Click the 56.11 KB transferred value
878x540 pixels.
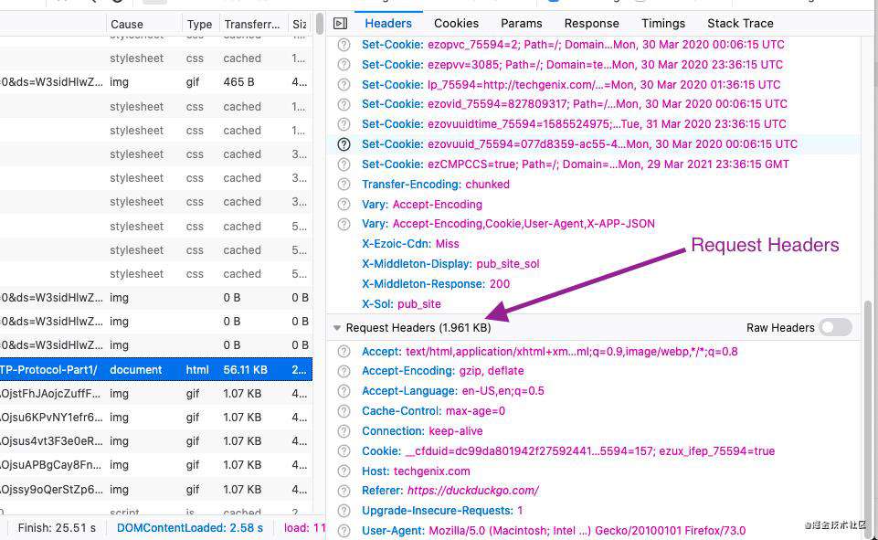tap(245, 370)
